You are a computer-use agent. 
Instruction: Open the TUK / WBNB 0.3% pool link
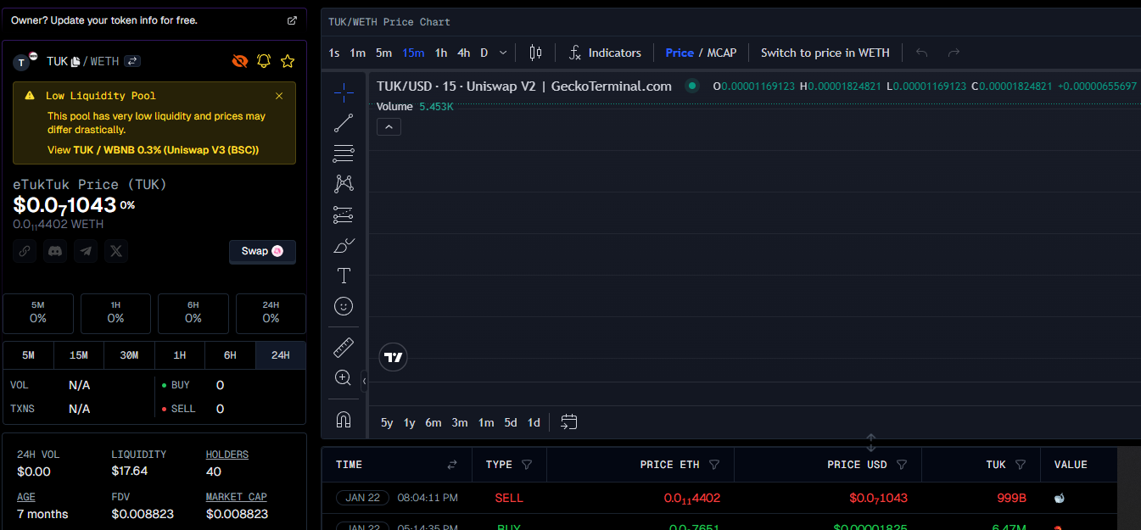(165, 150)
